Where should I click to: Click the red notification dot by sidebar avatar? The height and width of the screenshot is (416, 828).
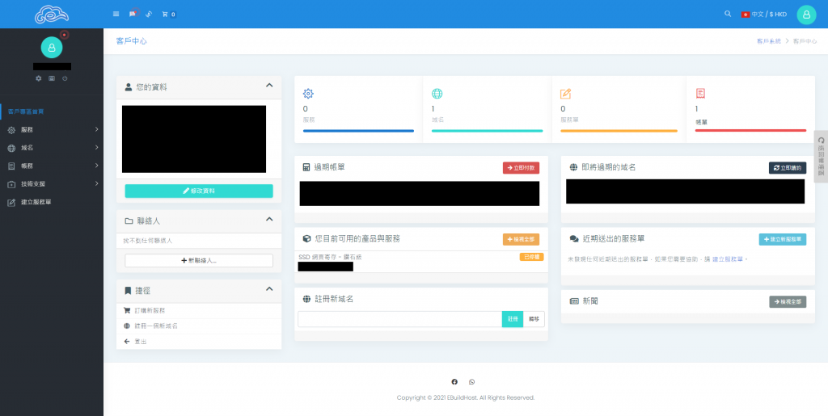coord(65,35)
